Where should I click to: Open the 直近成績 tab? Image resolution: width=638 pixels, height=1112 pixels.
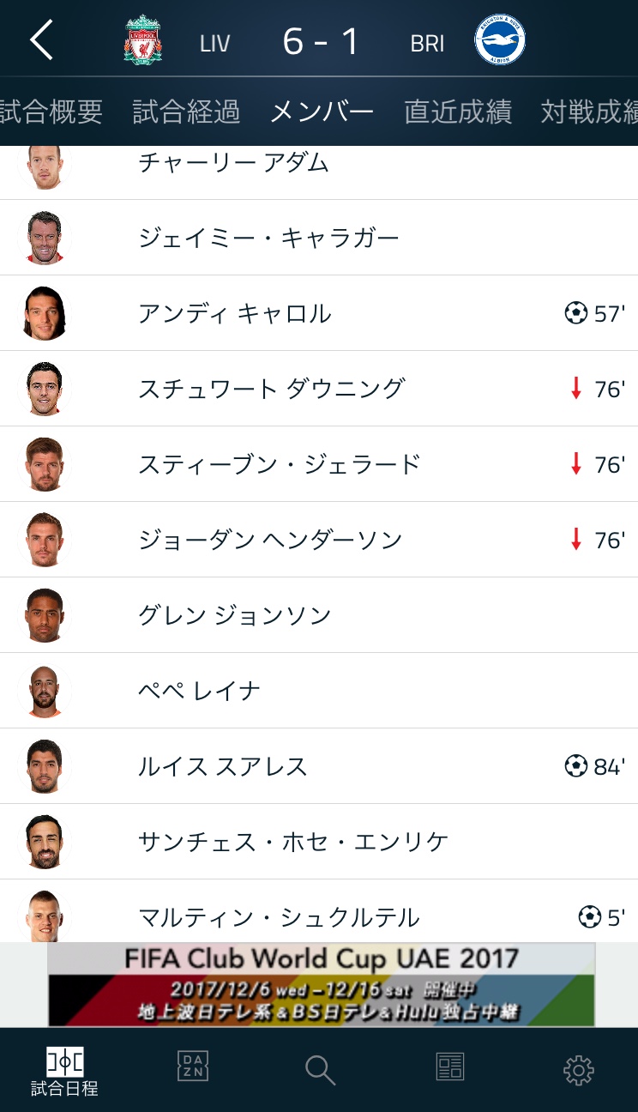coord(458,112)
